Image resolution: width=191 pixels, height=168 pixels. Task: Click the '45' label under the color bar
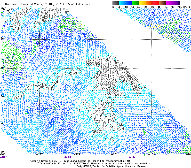[x=172, y=7]
